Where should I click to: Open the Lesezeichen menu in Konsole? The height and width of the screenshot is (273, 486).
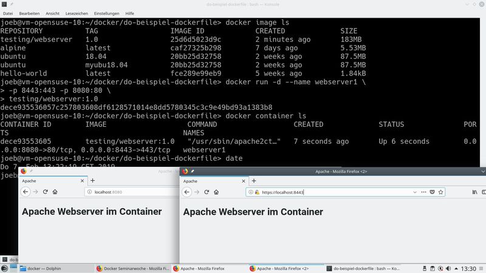pyautogui.click(x=75, y=13)
